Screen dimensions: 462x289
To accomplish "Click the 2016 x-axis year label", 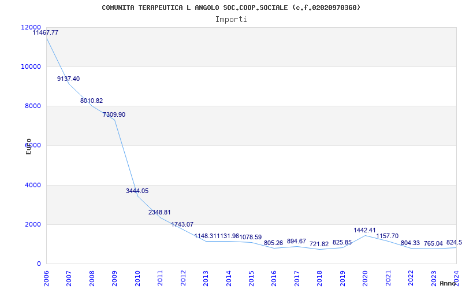I will (274, 278).
